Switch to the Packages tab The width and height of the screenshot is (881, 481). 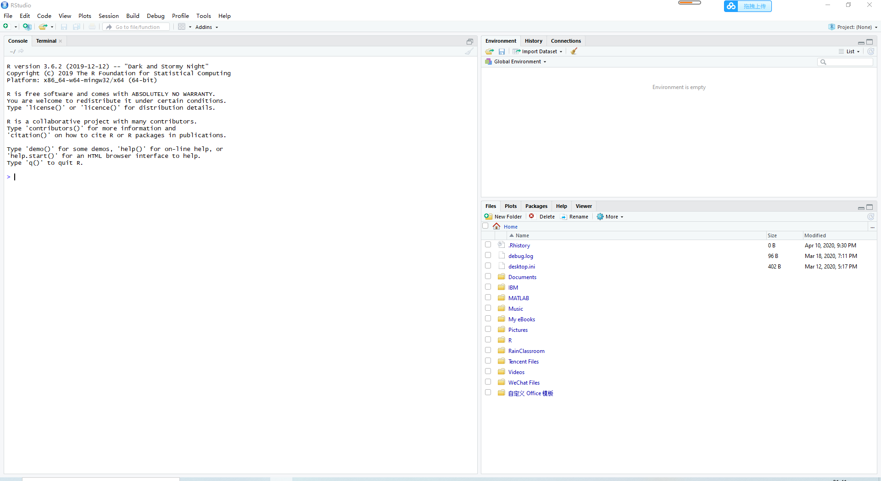click(536, 206)
